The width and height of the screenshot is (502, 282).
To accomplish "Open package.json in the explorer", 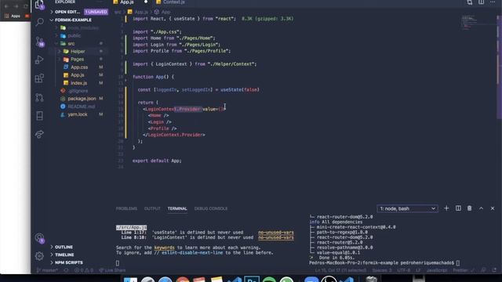I will click(82, 99).
